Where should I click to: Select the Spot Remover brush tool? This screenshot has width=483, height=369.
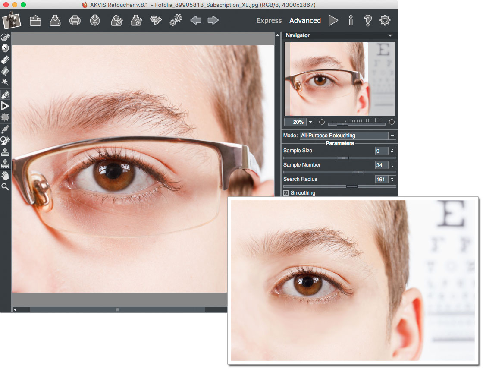(5, 129)
